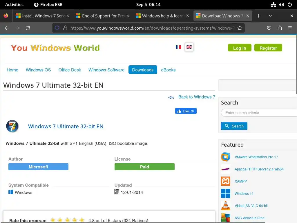
Task: Open the Office Desk navigation item
Action: [x=70, y=70]
